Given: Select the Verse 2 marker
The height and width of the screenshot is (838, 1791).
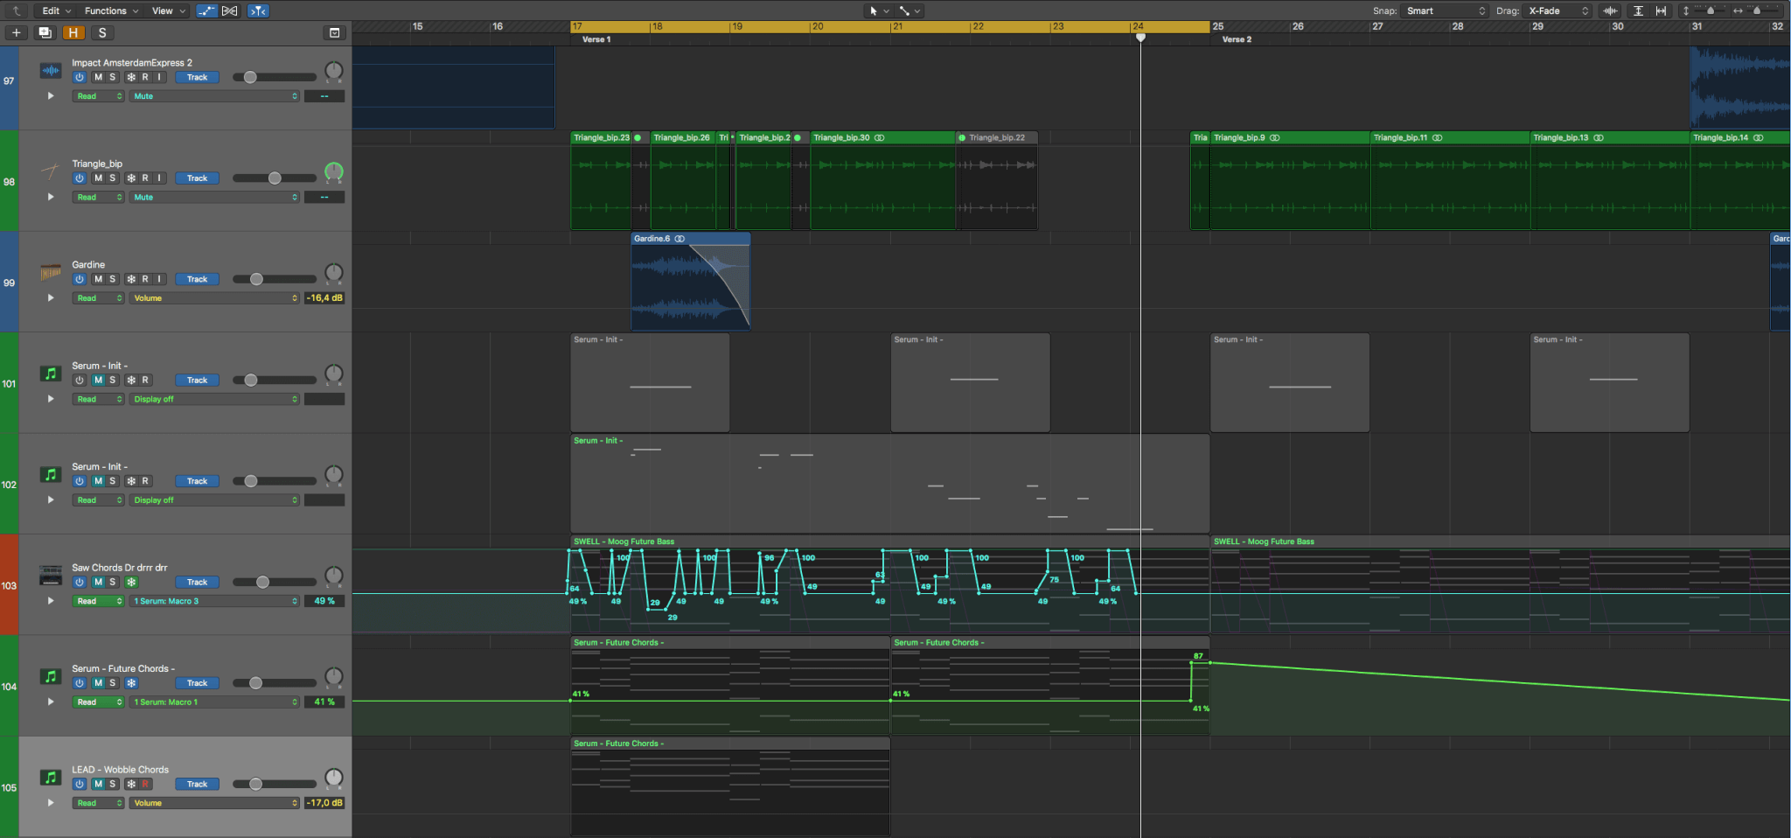Looking at the screenshot, I should [x=1237, y=39].
